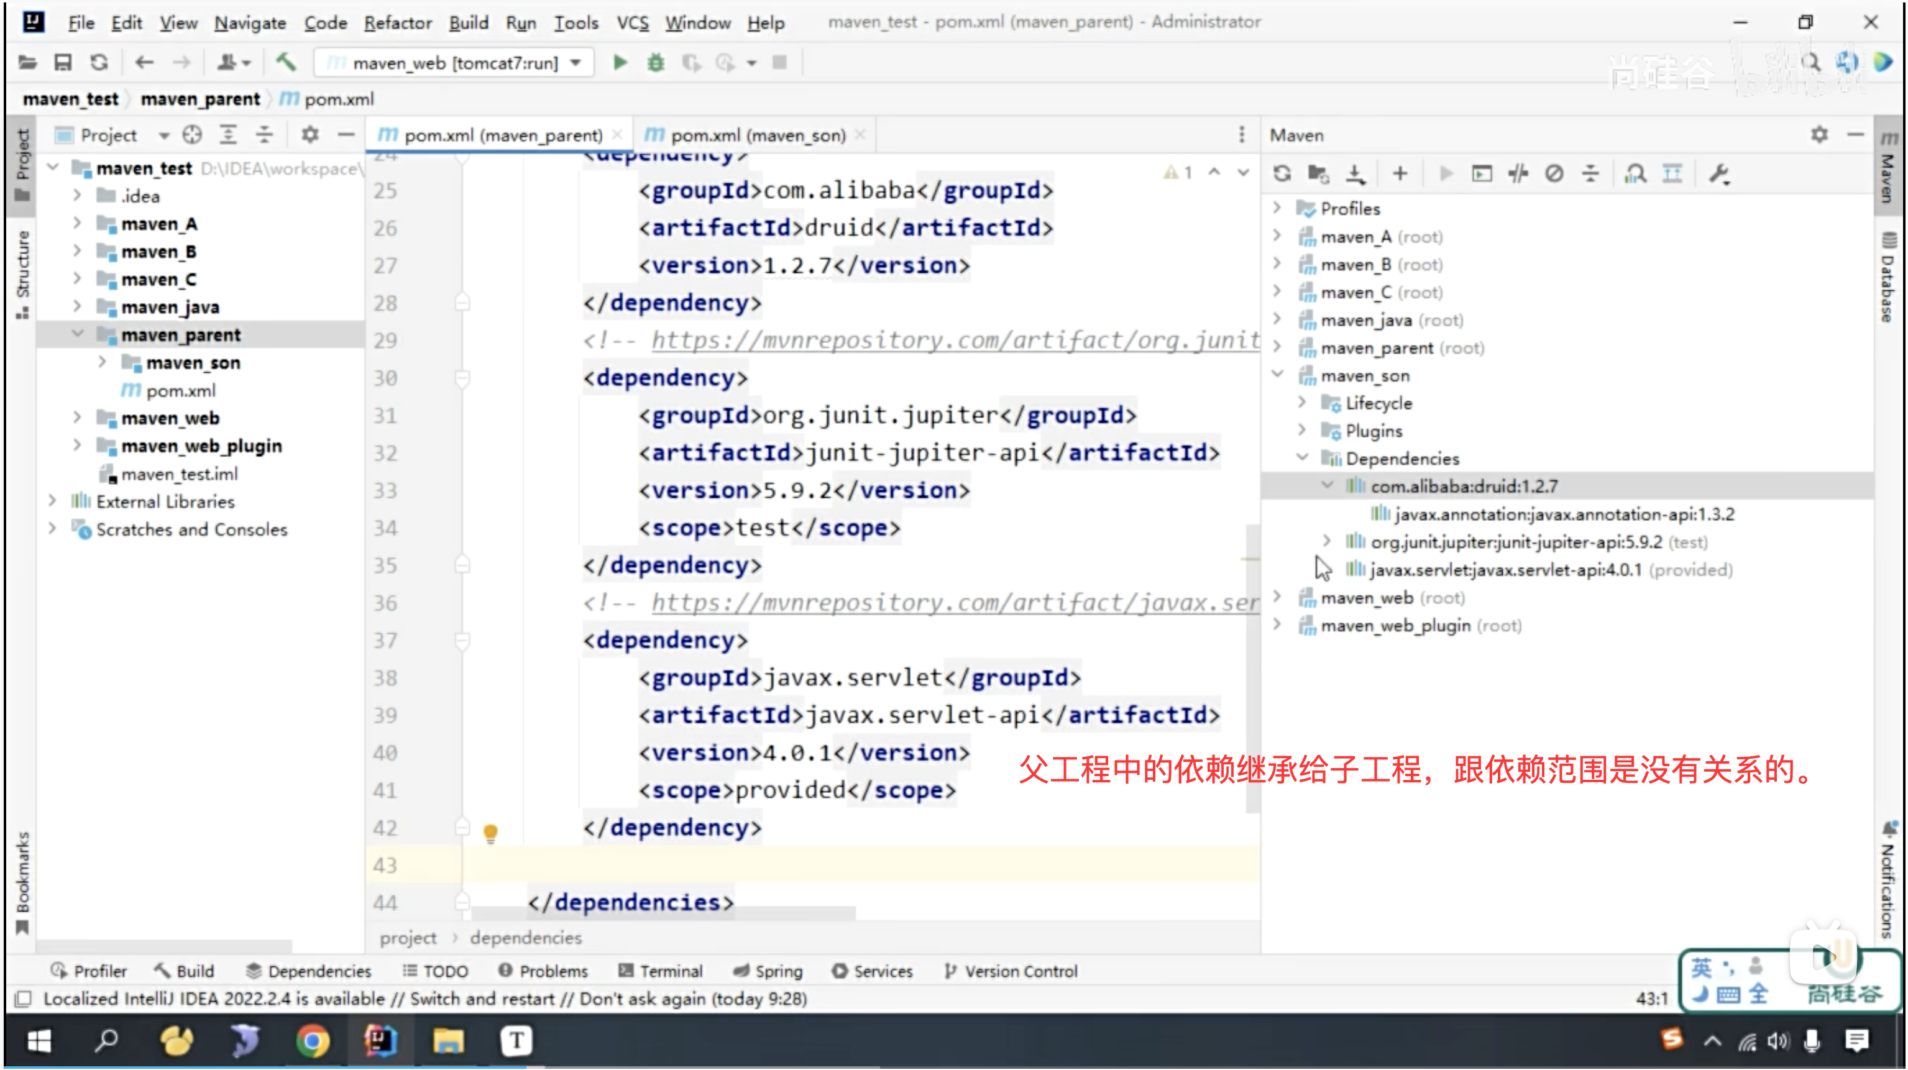
Task: Click the intention lightbulb in the gutter
Action: 490,832
